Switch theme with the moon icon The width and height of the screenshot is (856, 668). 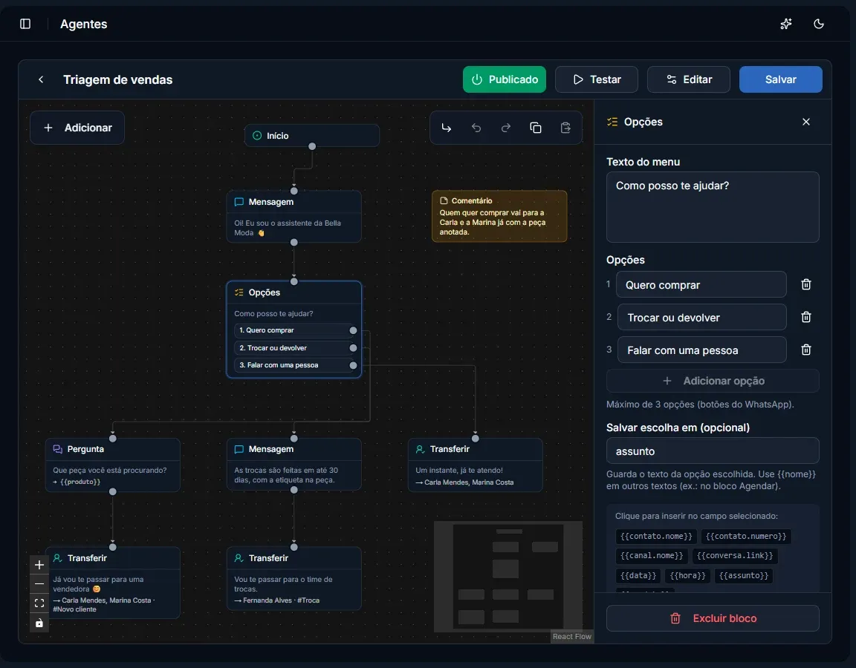(819, 24)
